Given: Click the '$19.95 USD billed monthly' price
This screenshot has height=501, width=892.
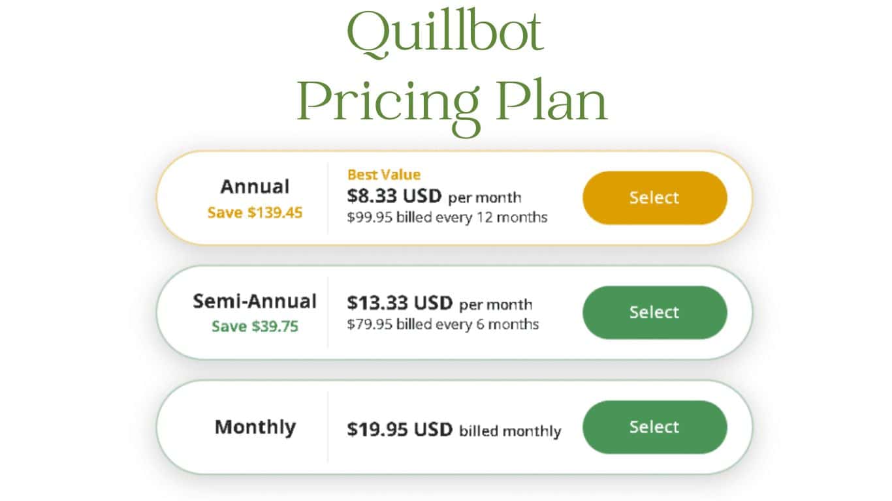Looking at the screenshot, I should click(454, 429).
